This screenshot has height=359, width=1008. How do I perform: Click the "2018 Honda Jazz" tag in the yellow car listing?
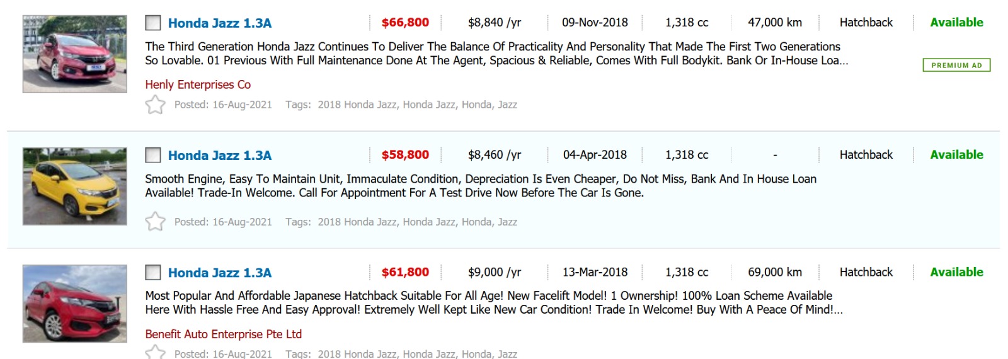click(x=357, y=222)
